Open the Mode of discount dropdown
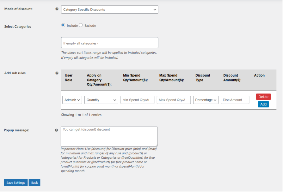 point(109,9)
